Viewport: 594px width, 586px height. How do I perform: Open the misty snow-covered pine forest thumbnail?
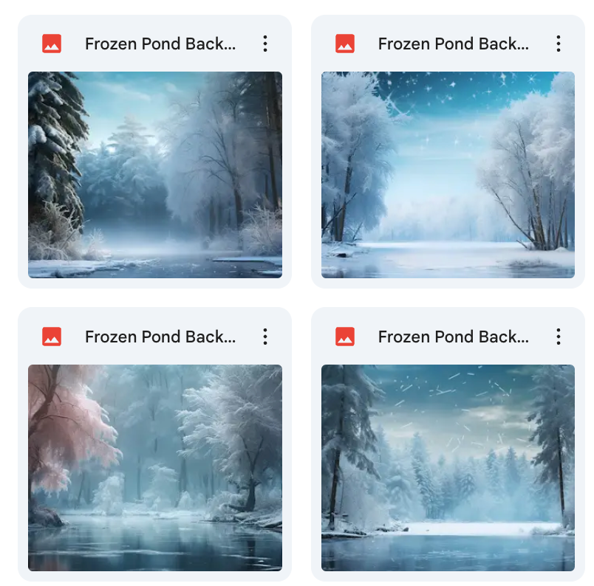tap(155, 175)
